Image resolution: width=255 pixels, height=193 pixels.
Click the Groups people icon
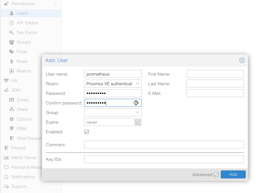pyautogui.click(x=12, y=42)
